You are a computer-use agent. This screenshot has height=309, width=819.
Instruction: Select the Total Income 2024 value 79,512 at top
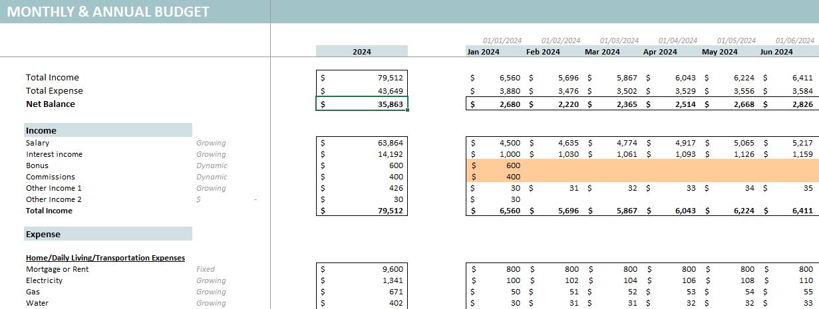(361, 77)
